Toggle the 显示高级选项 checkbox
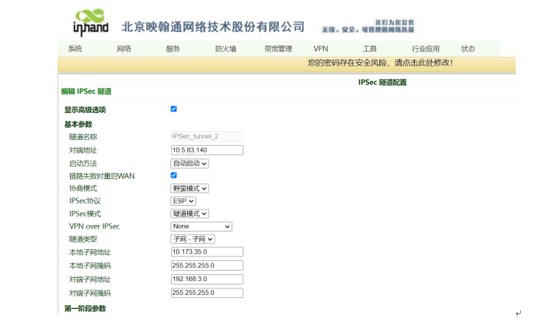The image size is (554, 320). point(174,109)
